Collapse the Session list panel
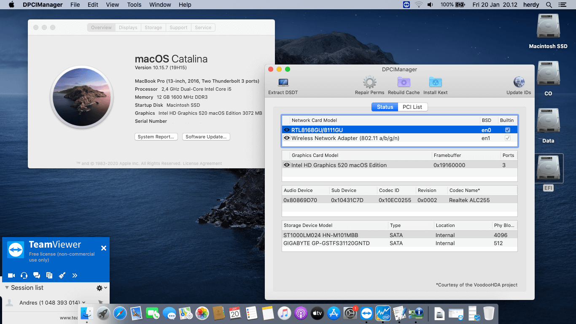 tap(6, 288)
